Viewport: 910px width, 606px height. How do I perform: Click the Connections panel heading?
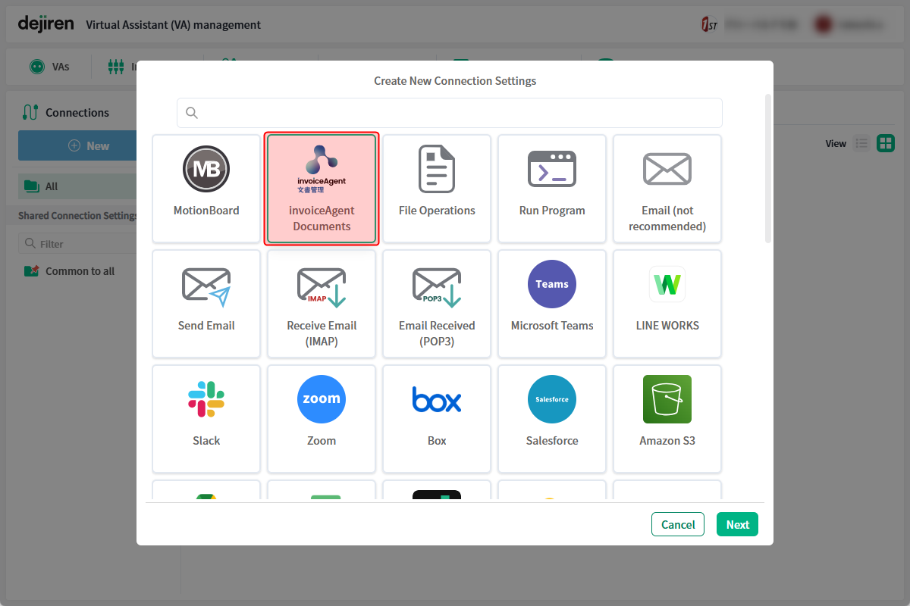[x=66, y=113]
